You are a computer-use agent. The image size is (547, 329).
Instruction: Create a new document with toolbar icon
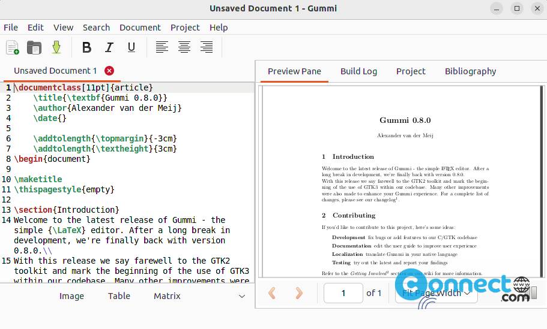(x=13, y=47)
